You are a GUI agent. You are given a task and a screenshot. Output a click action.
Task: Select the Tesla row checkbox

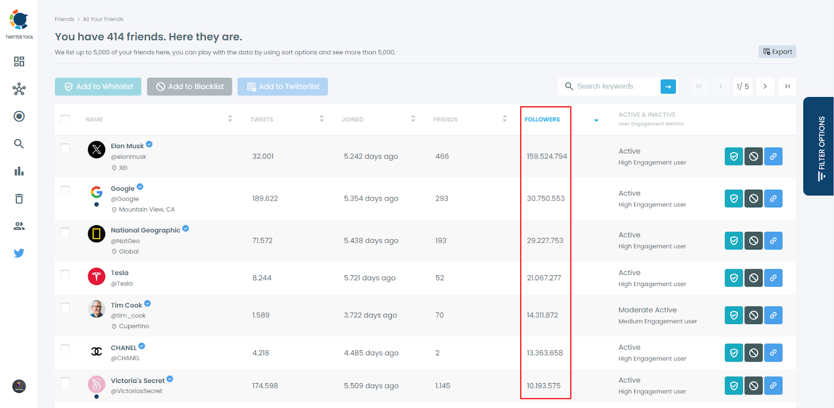65,274
